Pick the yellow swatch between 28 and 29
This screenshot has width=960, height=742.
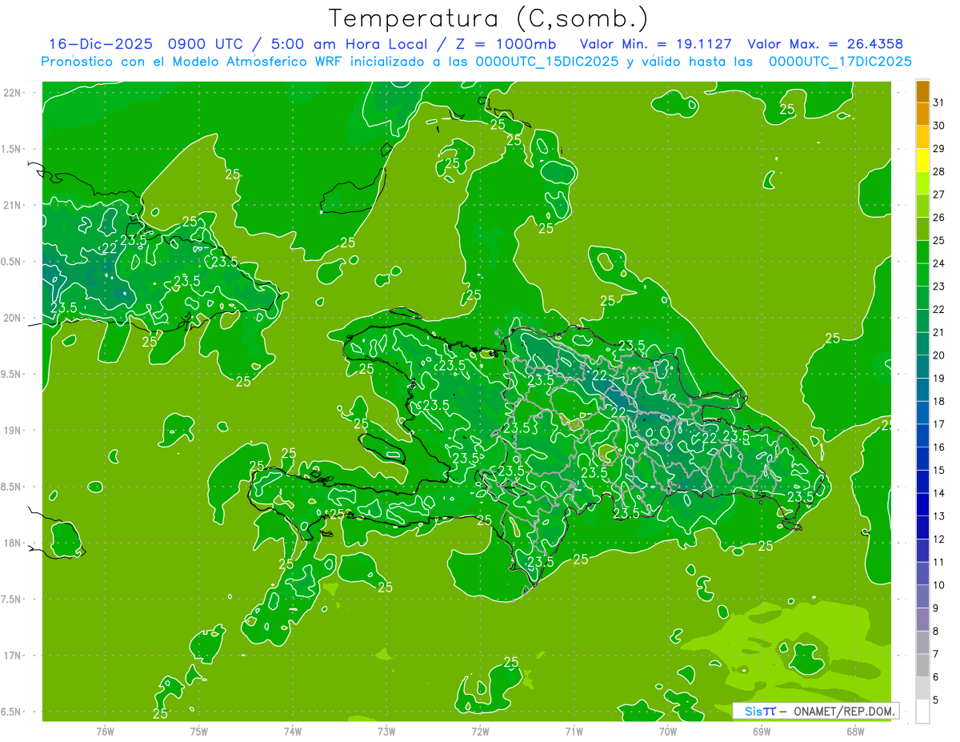[x=922, y=160]
